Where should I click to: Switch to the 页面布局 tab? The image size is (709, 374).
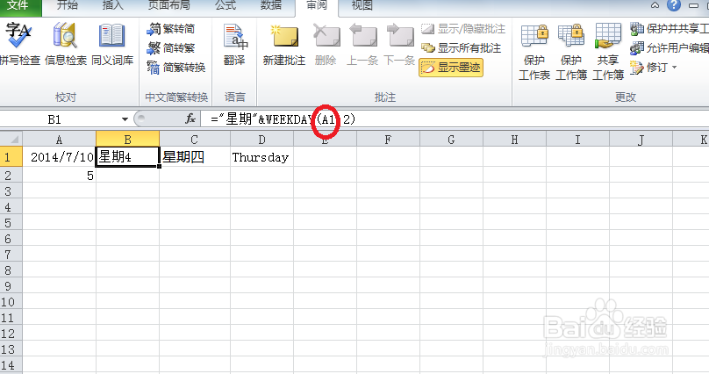[169, 5]
